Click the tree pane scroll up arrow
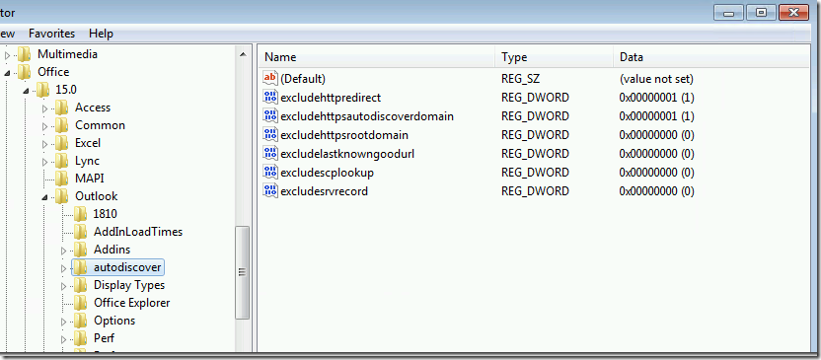This screenshot has width=821, height=360. [x=243, y=54]
